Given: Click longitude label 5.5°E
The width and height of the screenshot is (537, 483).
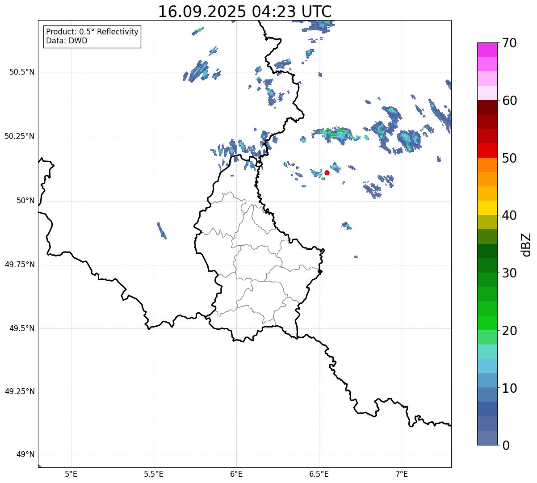Looking at the screenshot, I should point(154,474).
